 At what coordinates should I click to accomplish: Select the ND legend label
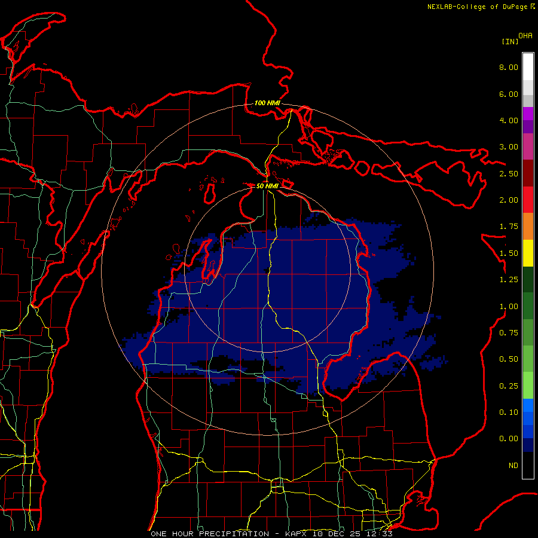(513, 466)
